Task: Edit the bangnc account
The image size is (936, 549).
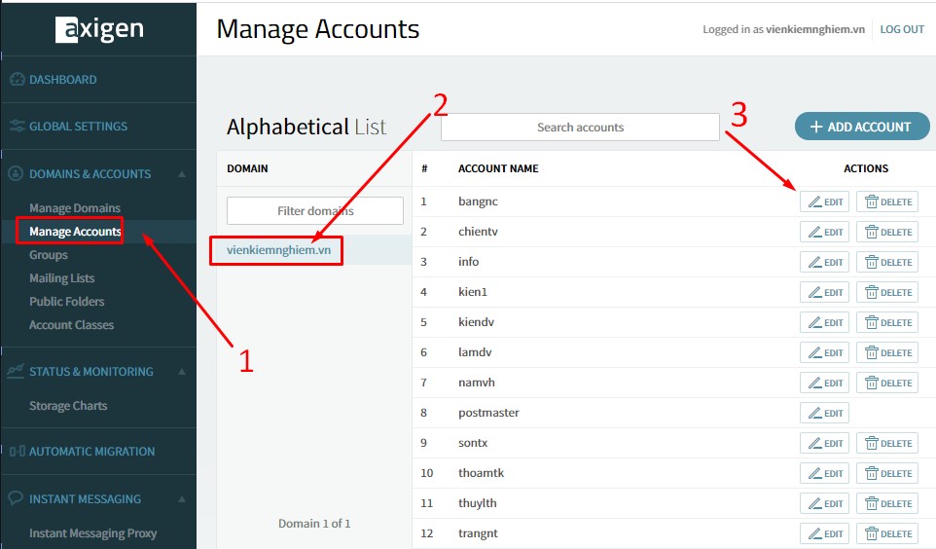Action: pos(824,201)
